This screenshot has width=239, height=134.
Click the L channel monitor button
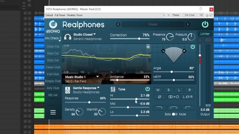point(179,90)
